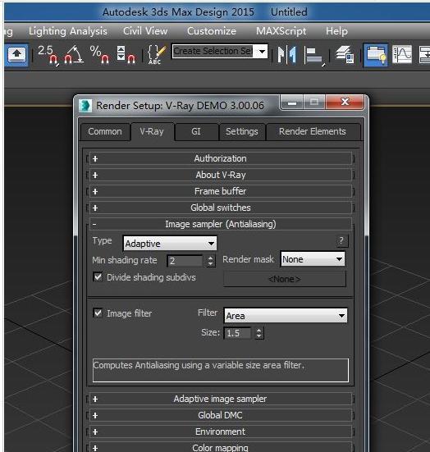The width and height of the screenshot is (430, 452).
Task: Close the Render Setup dialog
Action: [x=345, y=103]
